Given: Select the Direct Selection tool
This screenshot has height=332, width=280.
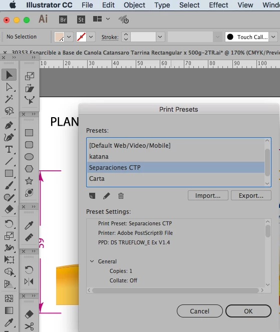Looking at the screenshot, I should 9,87.
